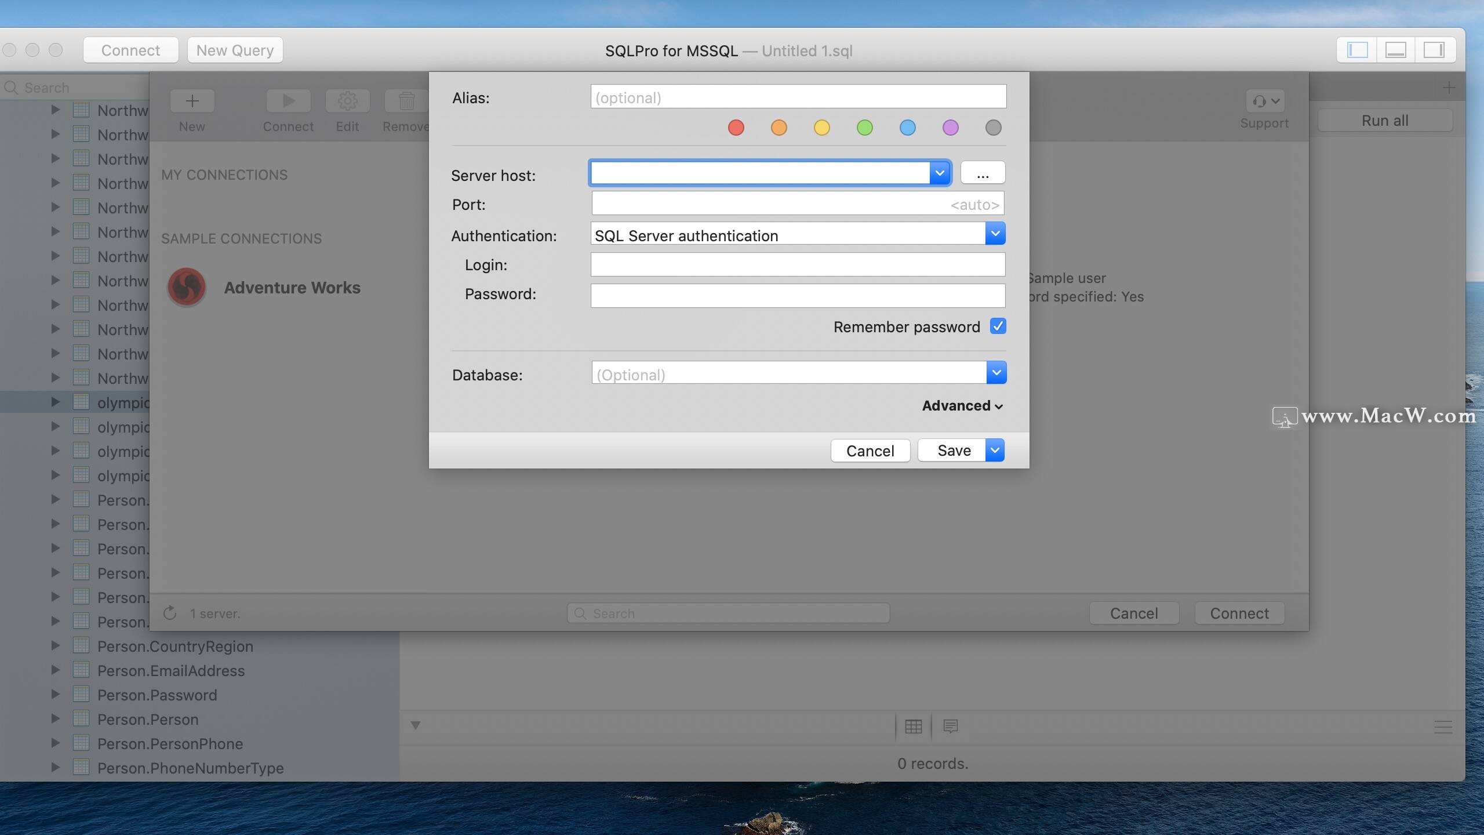The height and width of the screenshot is (835, 1484).
Task: Expand the Advanced options
Action: (962, 406)
